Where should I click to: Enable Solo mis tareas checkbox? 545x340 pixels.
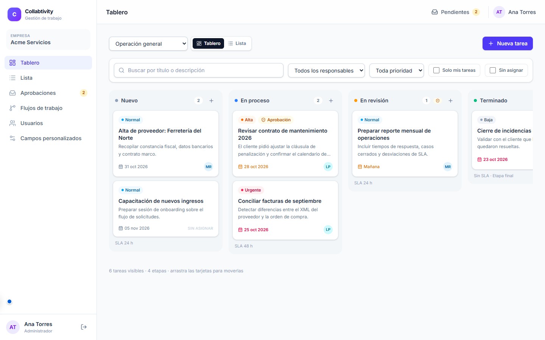pos(436,70)
